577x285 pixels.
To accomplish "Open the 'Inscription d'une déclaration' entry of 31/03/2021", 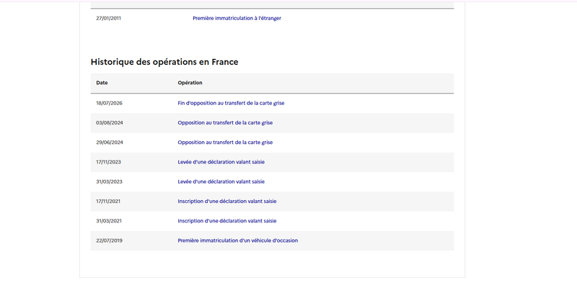I will click(227, 221).
